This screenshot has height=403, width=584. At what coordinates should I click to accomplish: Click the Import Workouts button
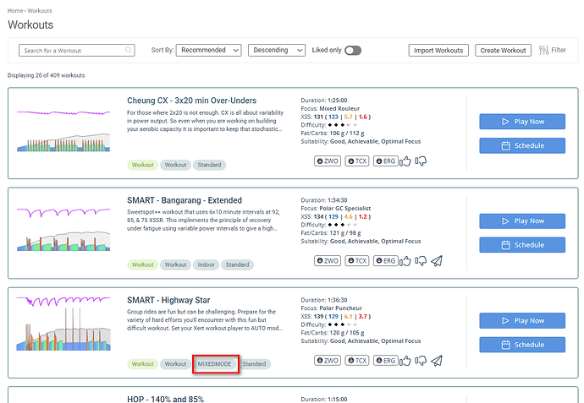tap(438, 51)
